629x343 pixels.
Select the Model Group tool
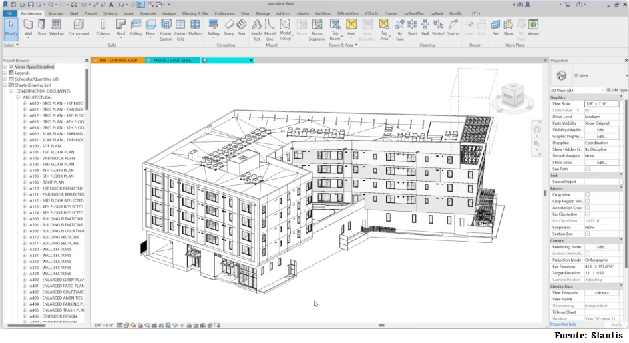[x=286, y=30]
